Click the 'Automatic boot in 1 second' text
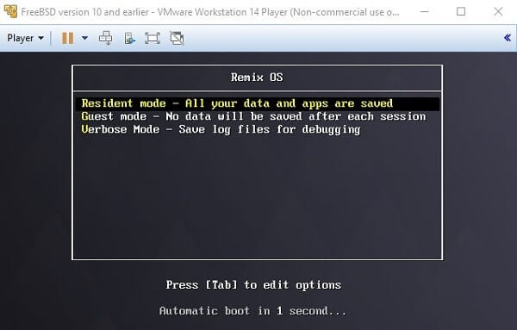Viewport: 517px width, 330px height. pyautogui.click(x=252, y=311)
